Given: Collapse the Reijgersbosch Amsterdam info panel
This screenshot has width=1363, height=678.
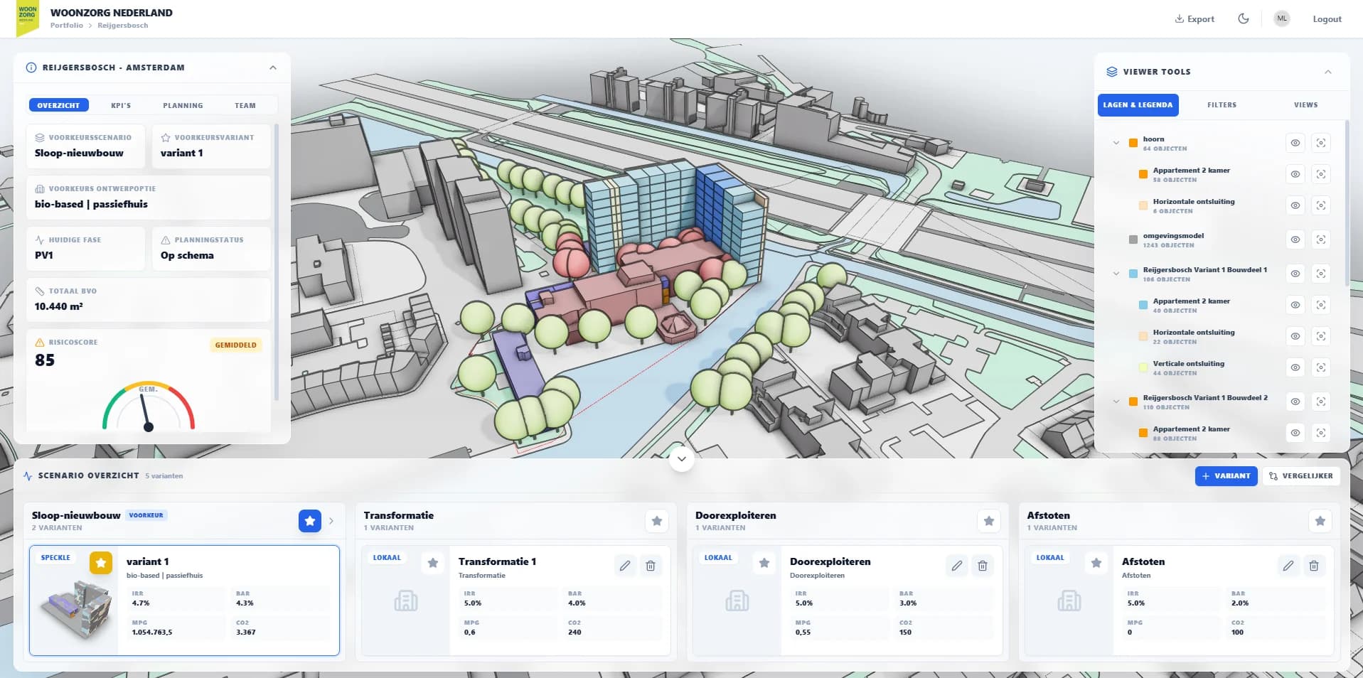Looking at the screenshot, I should pos(273,68).
